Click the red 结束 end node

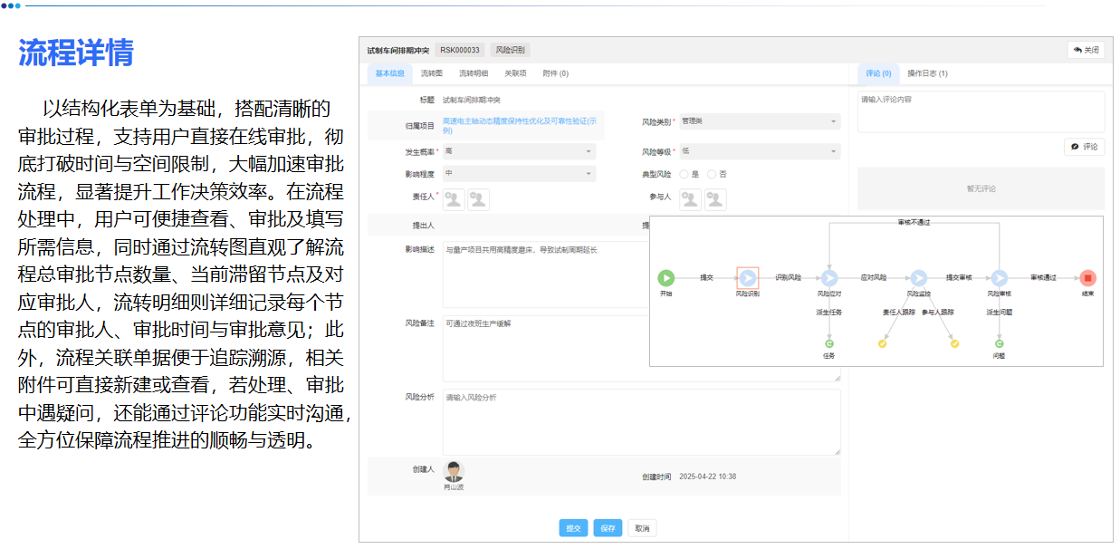point(1087,277)
